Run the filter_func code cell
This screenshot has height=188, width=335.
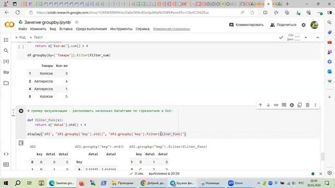21,111
